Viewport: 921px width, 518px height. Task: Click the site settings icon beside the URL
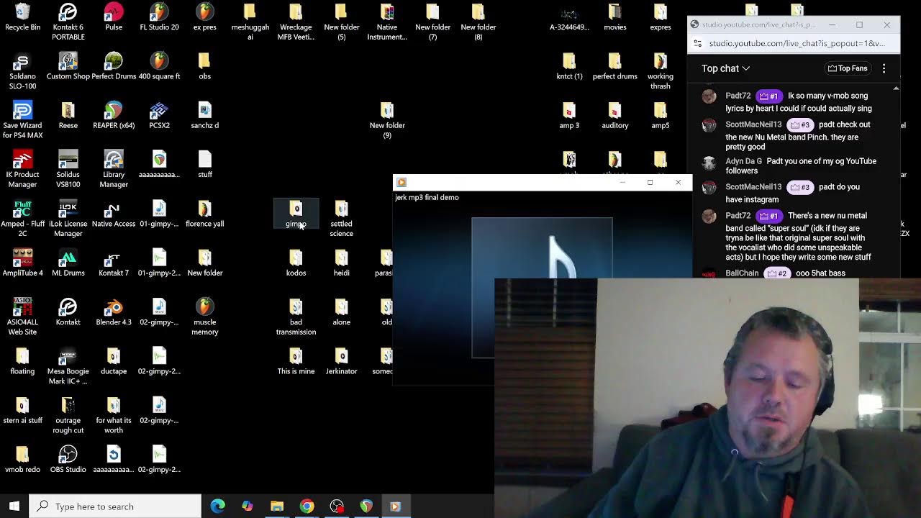pos(695,43)
